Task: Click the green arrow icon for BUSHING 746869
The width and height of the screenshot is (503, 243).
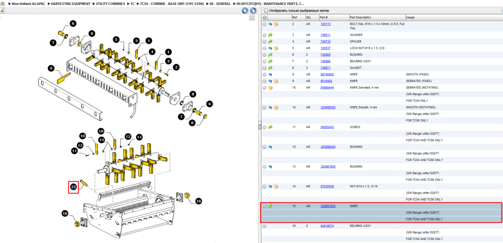Action: click(270, 54)
